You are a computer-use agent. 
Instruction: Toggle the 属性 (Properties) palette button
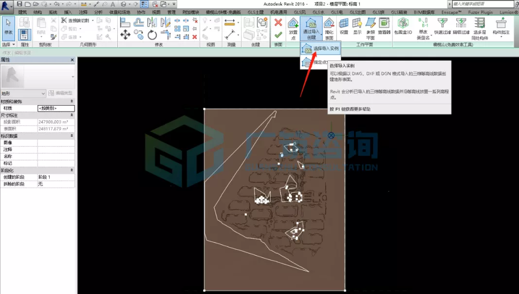pyautogui.click(x=24, y=35)
